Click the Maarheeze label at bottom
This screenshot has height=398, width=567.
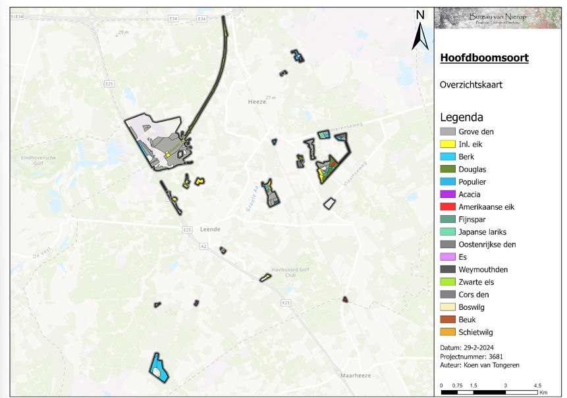click(x=356, y=376)
